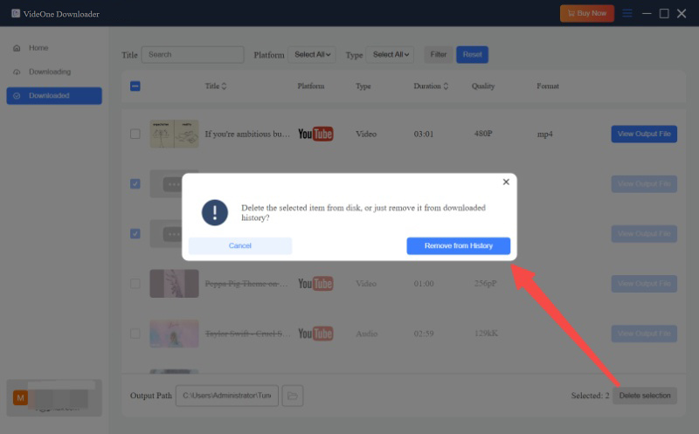Select the first video's thumbnail
This screenshot has width=699, height=434.
click(x=174, y=134)
